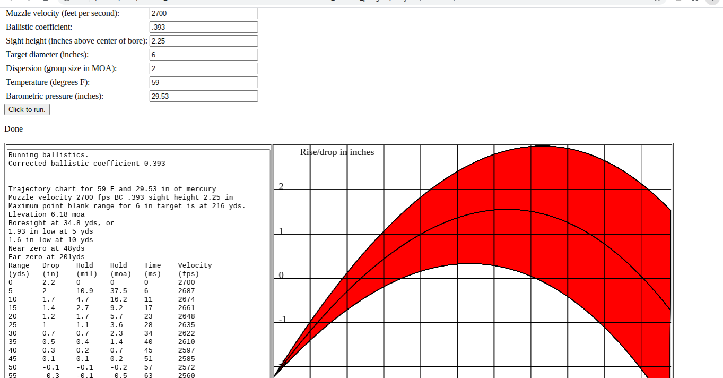Click the 'Time' column header
This screenshot has width=723, height=378.
pyautogui.click(x=153, y=265)
